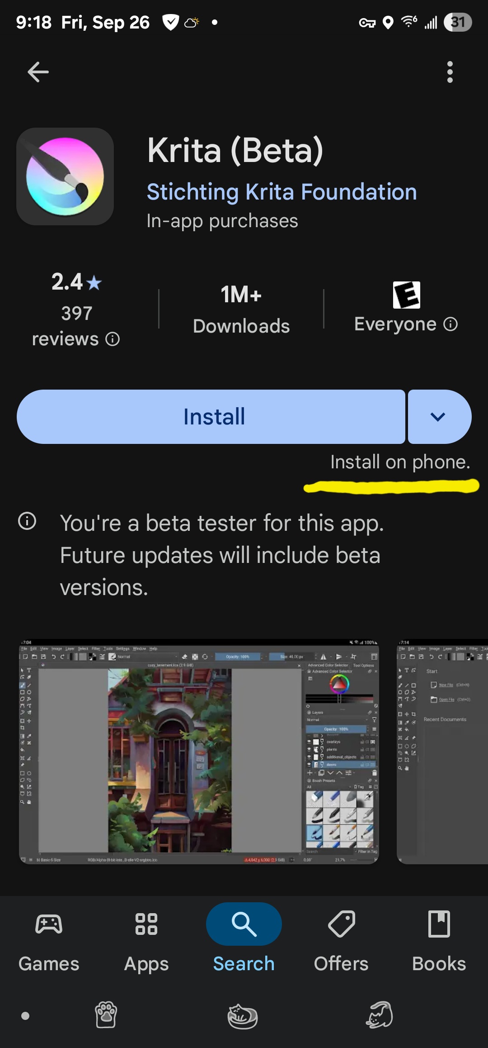Tap the Everyone rating label
Screen dimensions: 488x1048
click(395, 324)
